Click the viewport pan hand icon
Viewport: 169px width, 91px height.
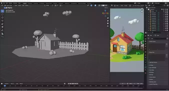pos(108,21)
